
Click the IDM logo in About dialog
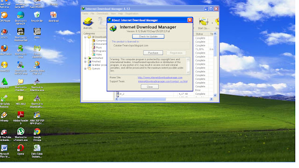pyautogui.click(x=113, y=28)
